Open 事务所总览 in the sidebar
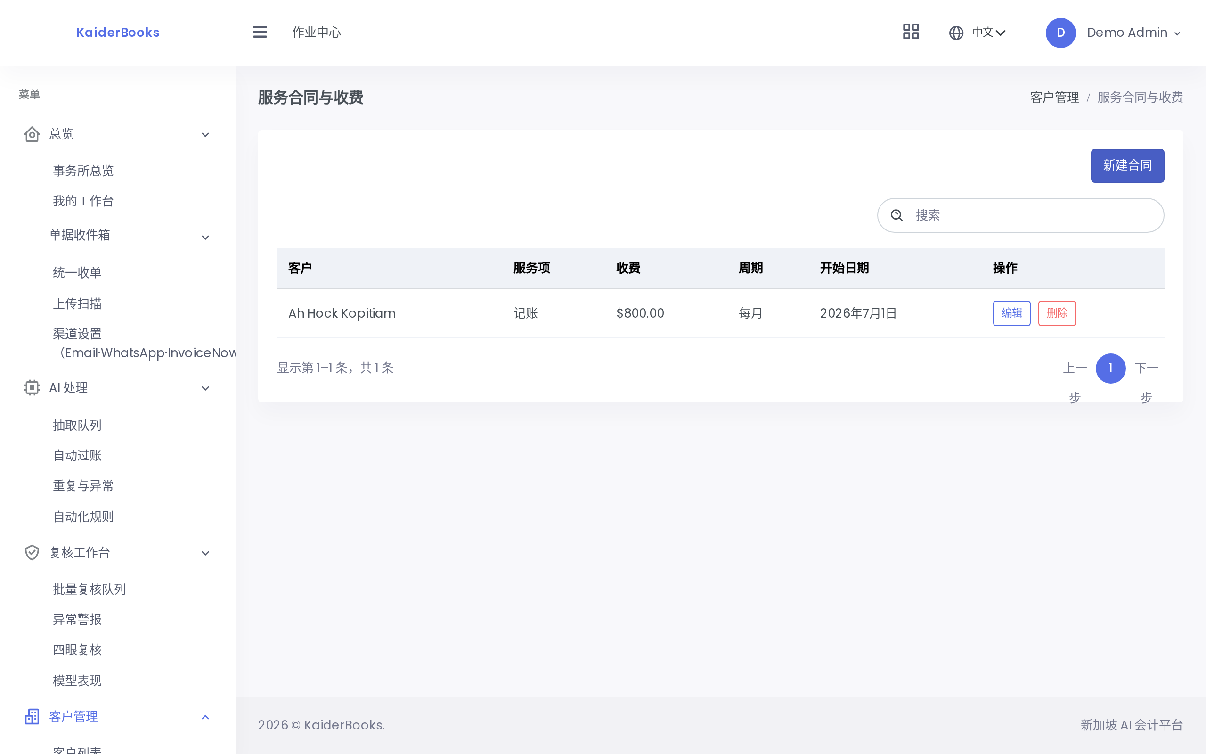 (83, 171)
